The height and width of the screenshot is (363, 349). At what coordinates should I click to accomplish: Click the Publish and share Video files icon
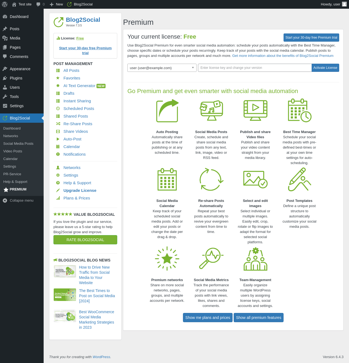point(255,110)
